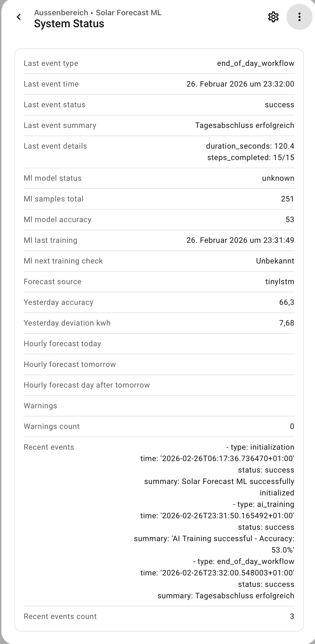Click the Tagesabschluss erfolgreich summary value
315x644 pixels.
point(245,125)
